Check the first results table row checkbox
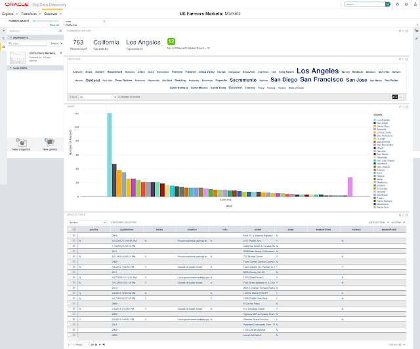The height and width of the screenshot is (349, 420). (x=70, y=236)
